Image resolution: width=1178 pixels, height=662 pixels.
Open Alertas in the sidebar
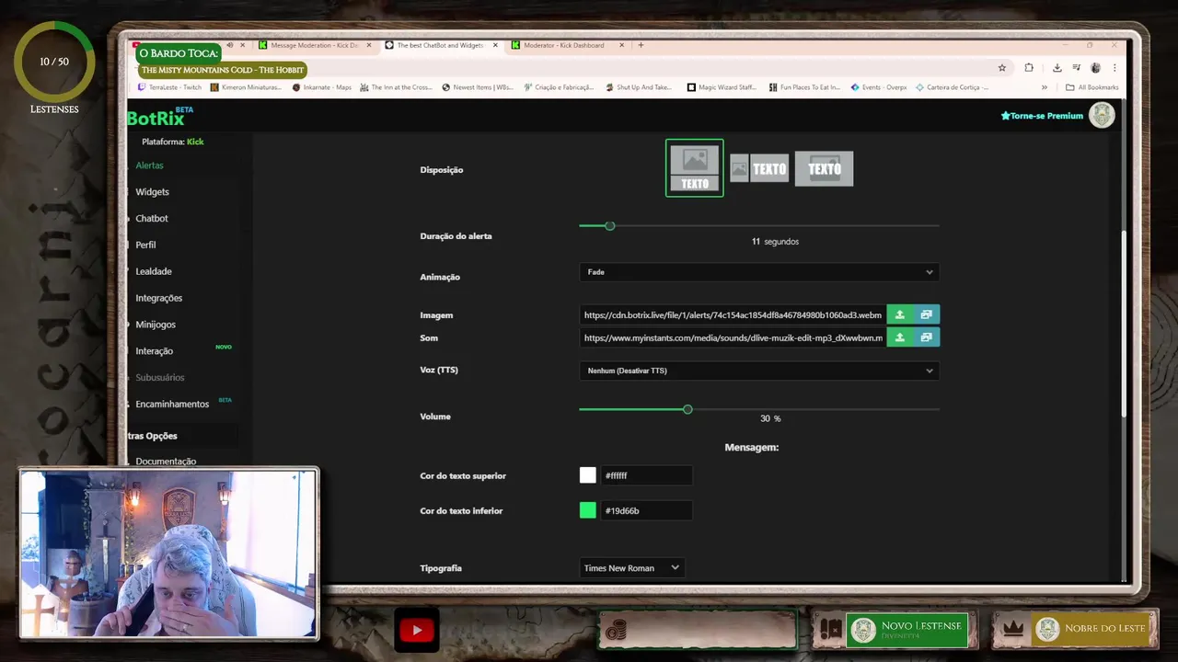[x=149, y=165]
